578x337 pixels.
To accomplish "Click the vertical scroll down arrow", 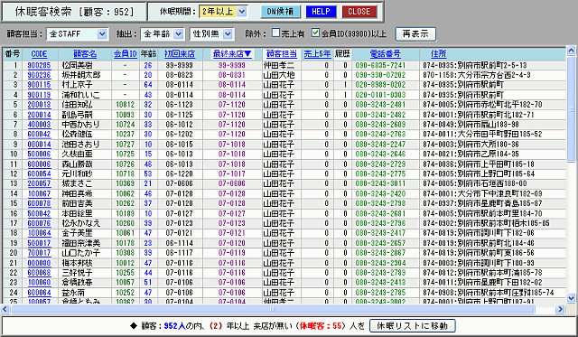I will [x=571, y=297].
